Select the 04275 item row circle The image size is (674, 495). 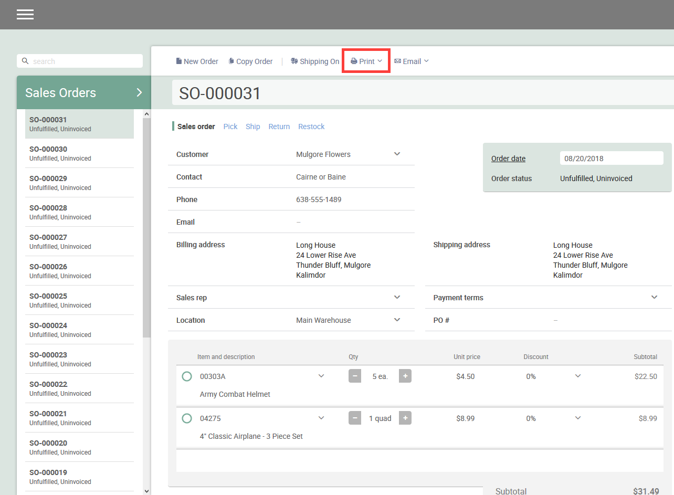(x=186, y=418)
